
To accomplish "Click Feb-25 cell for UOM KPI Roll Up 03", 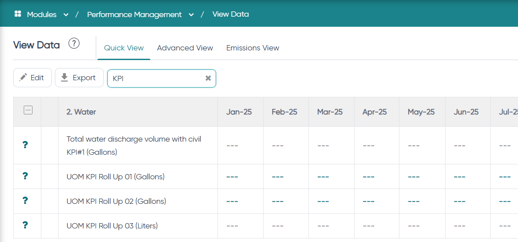I will 286,226.
